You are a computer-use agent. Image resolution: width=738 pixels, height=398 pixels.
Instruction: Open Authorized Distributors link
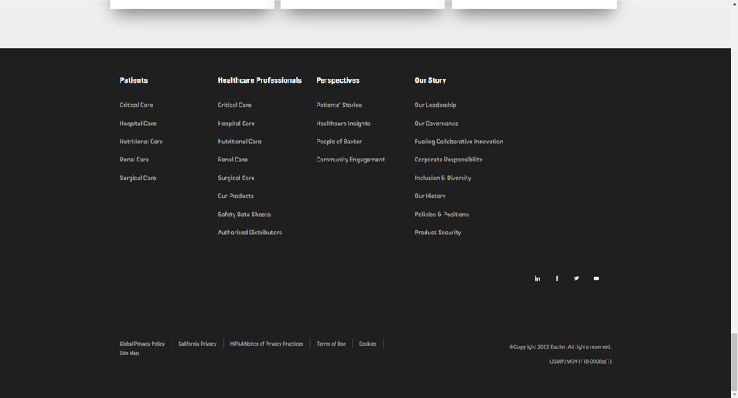click(249, 233)
